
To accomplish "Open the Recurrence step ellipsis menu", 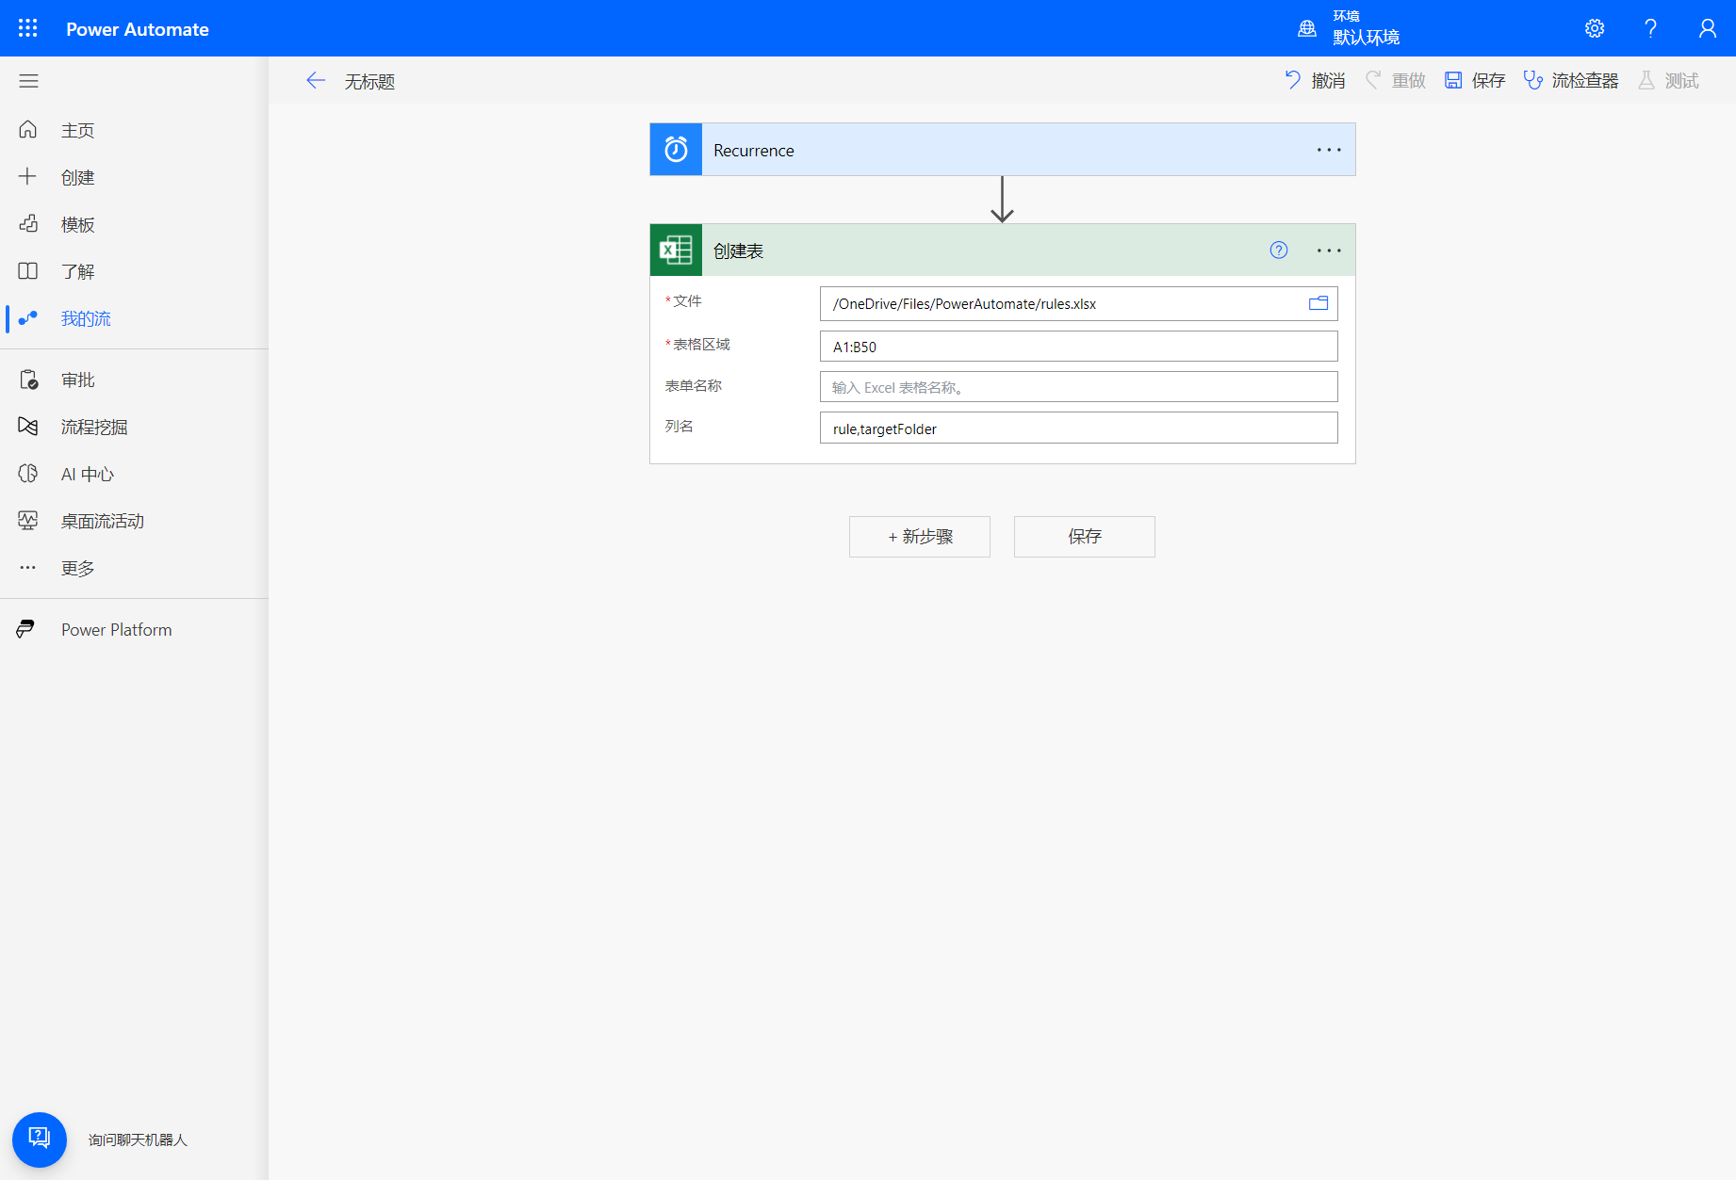I will click(x=1329, y=150).
